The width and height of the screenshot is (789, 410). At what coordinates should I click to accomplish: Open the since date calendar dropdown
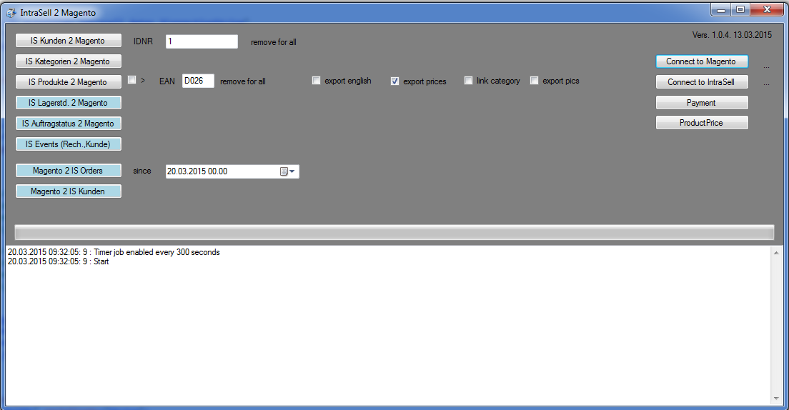click(288, 171)
